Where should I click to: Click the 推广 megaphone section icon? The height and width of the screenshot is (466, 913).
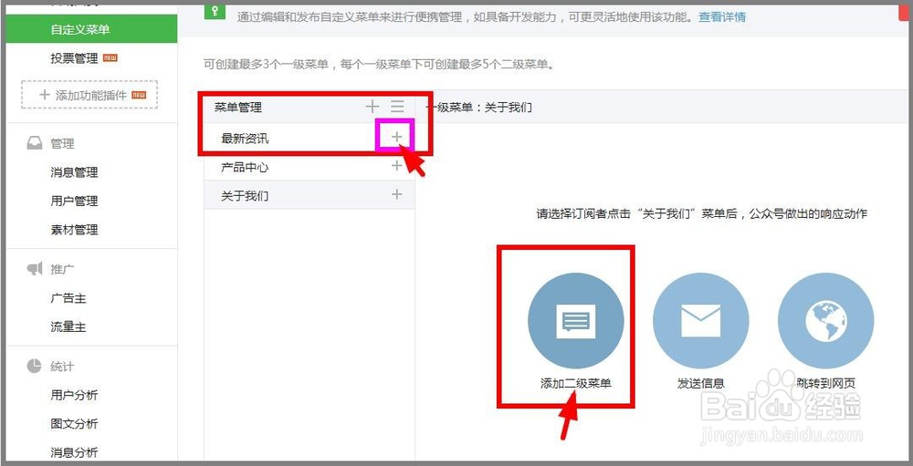pos(35,269)
